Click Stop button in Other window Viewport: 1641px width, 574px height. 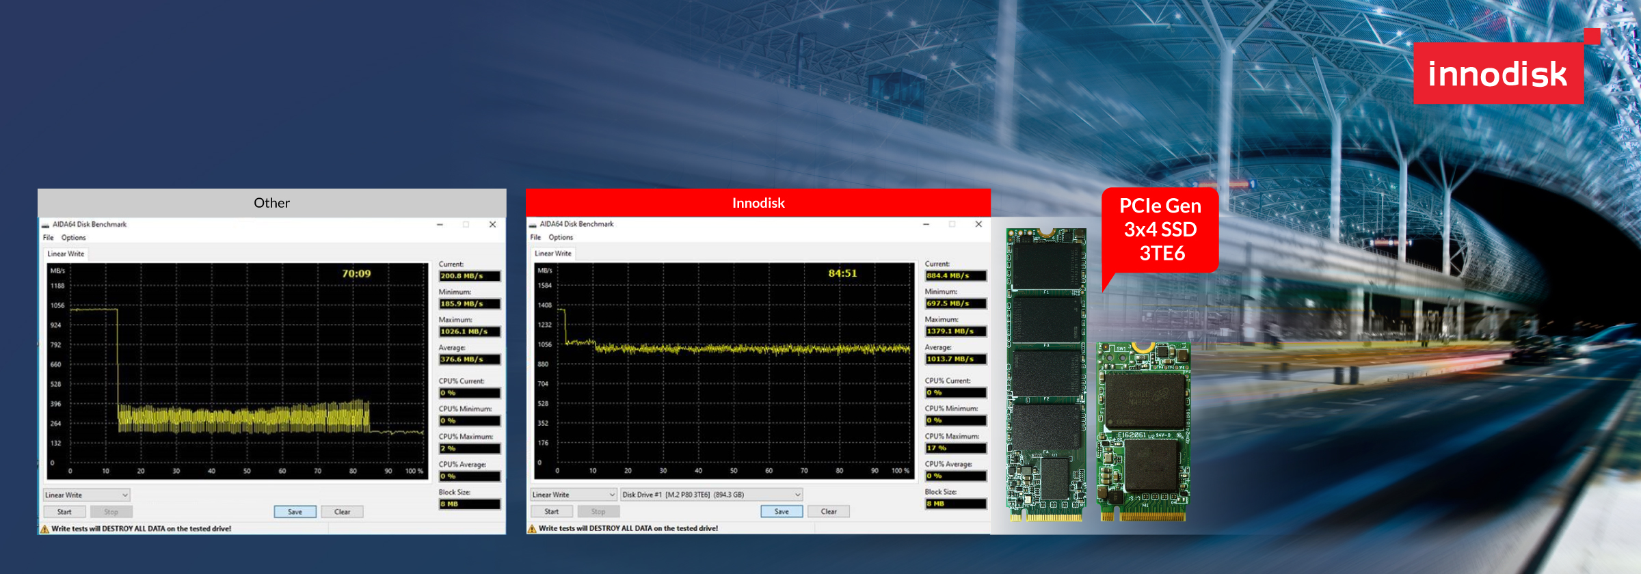[x=111, y=512]
